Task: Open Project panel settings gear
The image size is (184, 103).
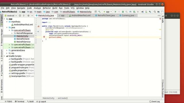Action: [28, 15]
